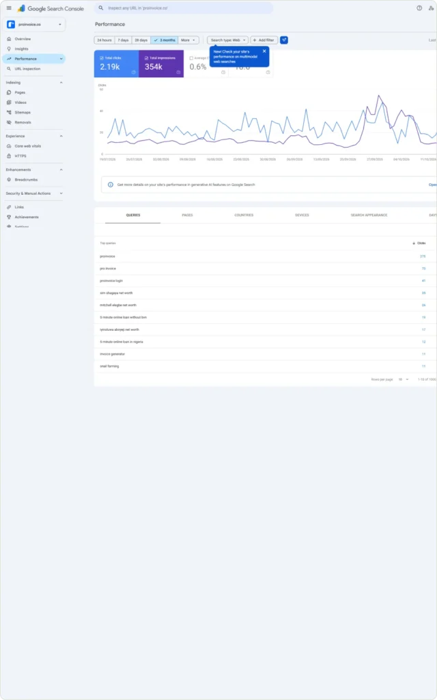Click the Core web vitals gauge icon
This screenshot has height=700, width=437.
click(x=9, y=146)
